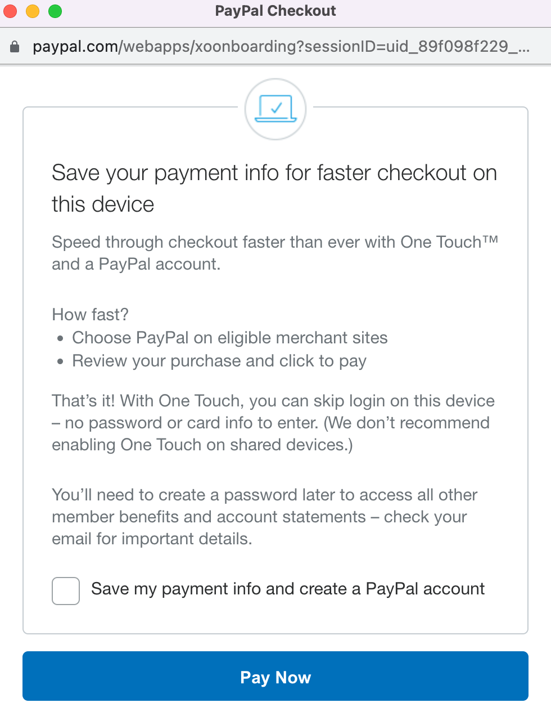Click inside the browser address field
The height and width of the screenshot is (725, 551).
point(275,46)
